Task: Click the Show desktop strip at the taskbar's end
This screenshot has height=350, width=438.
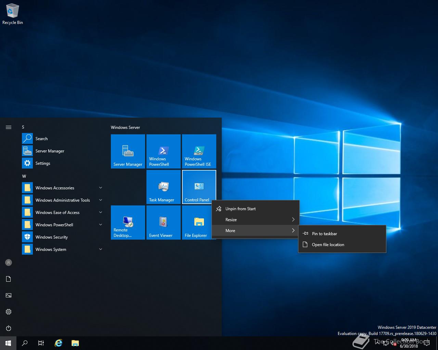Action: coord(437,343)
